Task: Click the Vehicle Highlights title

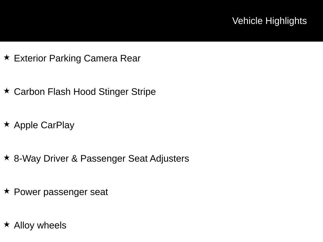Action: [x=269, y=21]
